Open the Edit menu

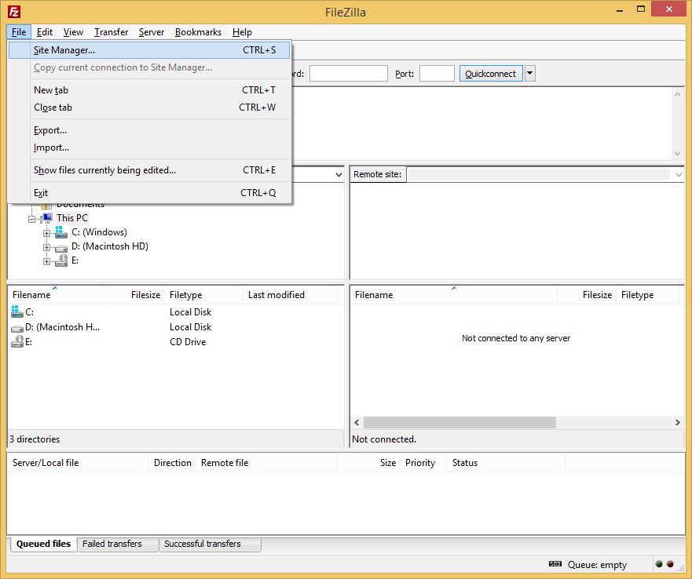pyautogui.click(x=45, y=32)
